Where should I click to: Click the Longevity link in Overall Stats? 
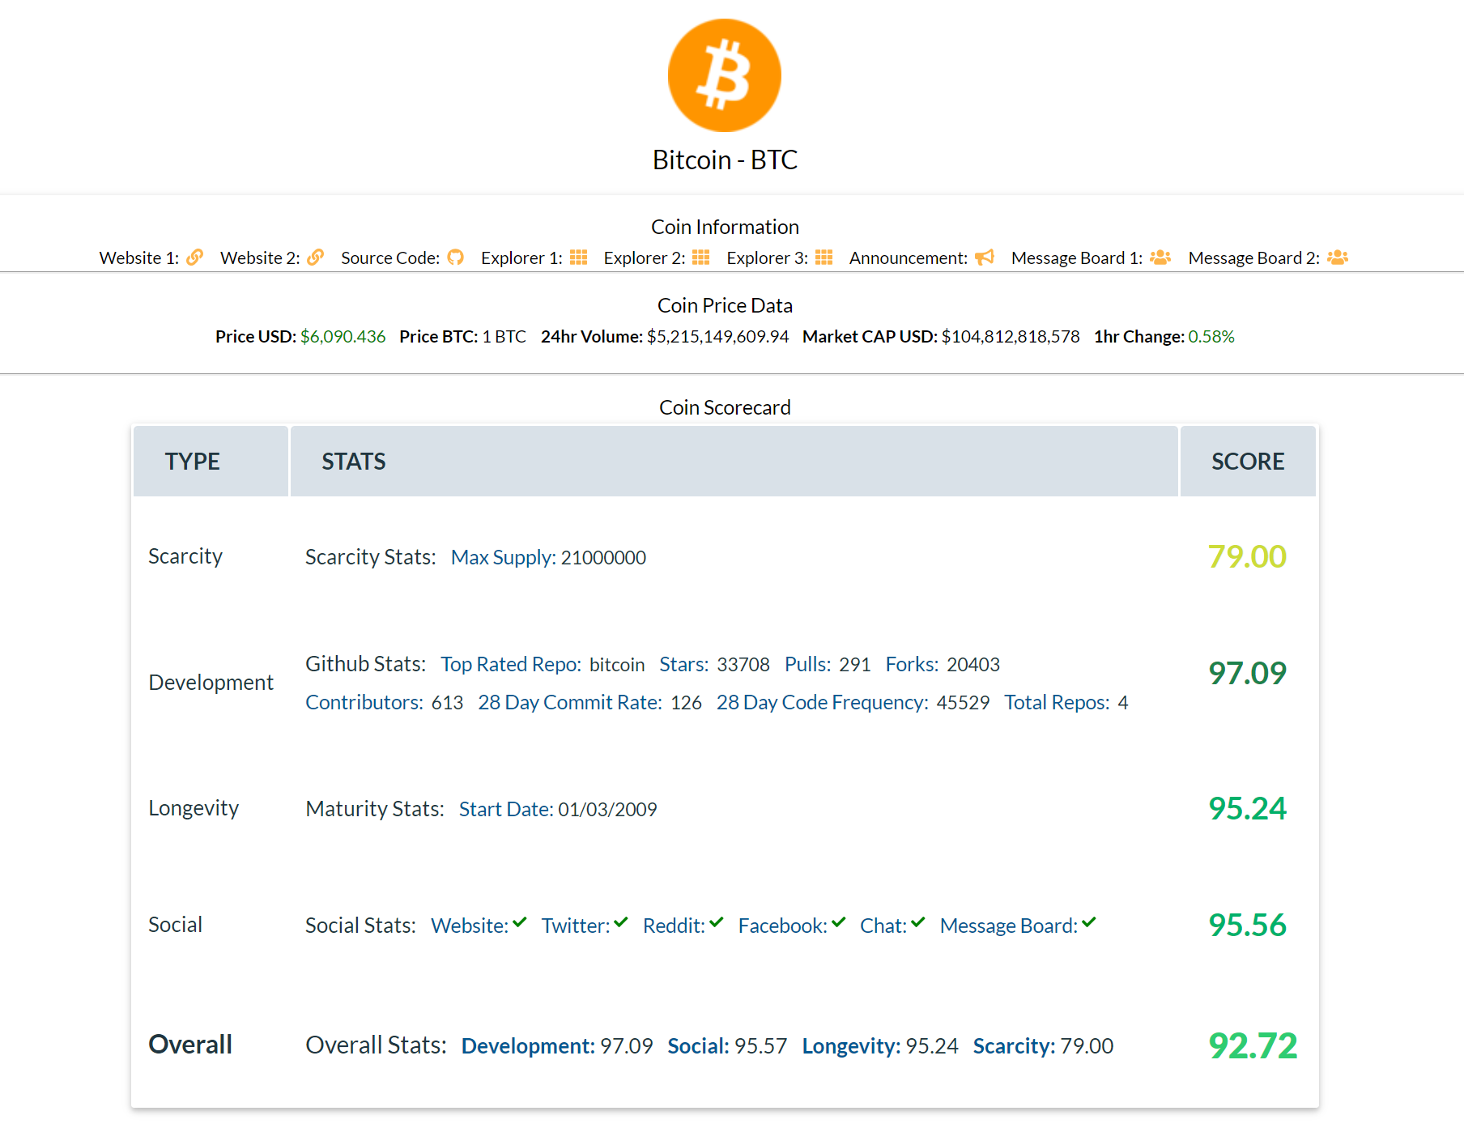(852, 1046)
